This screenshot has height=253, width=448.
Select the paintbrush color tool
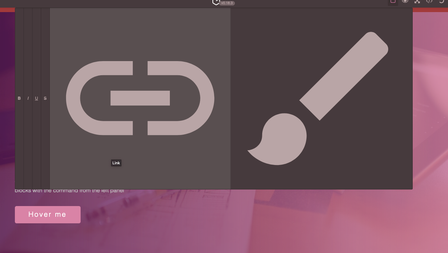pos(322,98)
